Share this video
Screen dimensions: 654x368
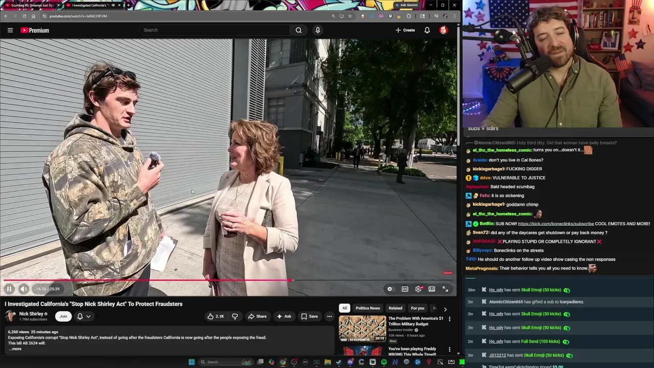(257, 316)
